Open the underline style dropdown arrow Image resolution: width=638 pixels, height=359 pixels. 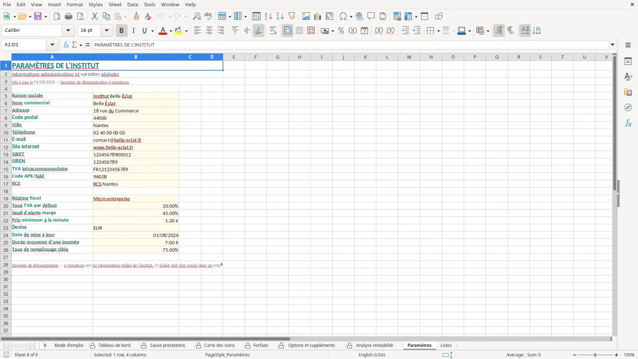click(152, 31)
